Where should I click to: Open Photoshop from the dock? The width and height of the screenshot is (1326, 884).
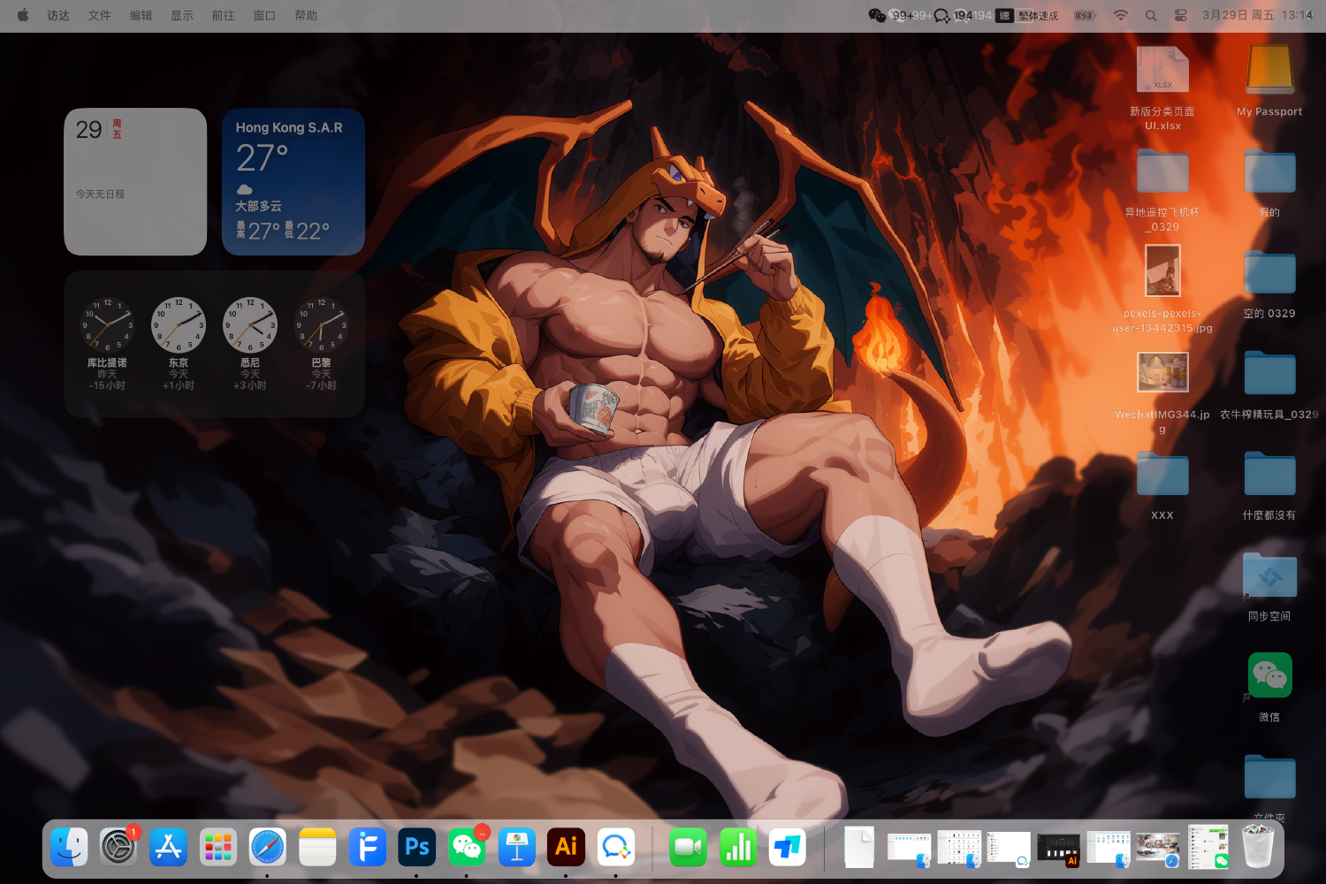click(416, 847)
